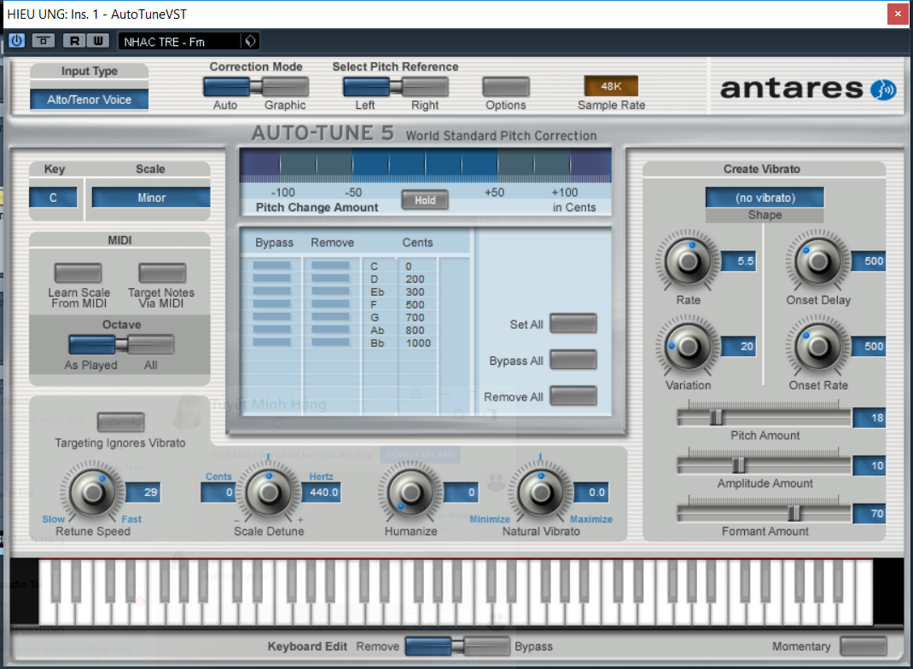Switch Pitch Reference Left/Right toggle

(x=395, y=88)
